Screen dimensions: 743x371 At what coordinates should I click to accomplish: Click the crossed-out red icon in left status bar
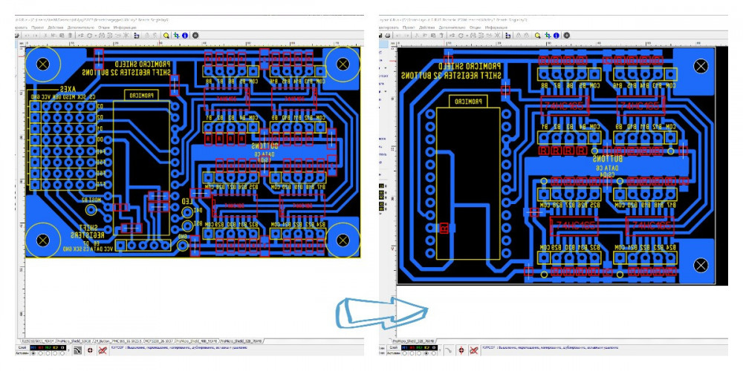[x=103, y=350]
